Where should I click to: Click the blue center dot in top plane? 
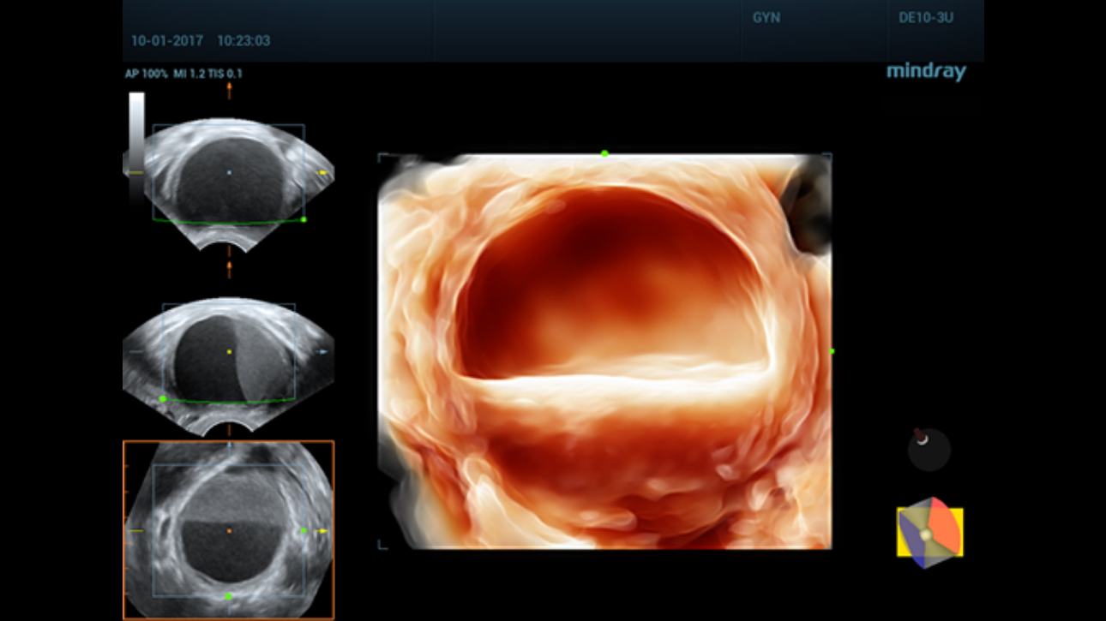(229, 172)
